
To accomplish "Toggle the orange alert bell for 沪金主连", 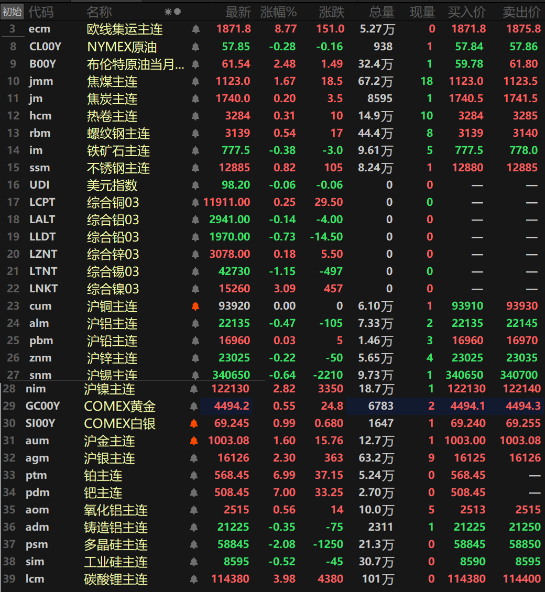I will tap(194, 441).
